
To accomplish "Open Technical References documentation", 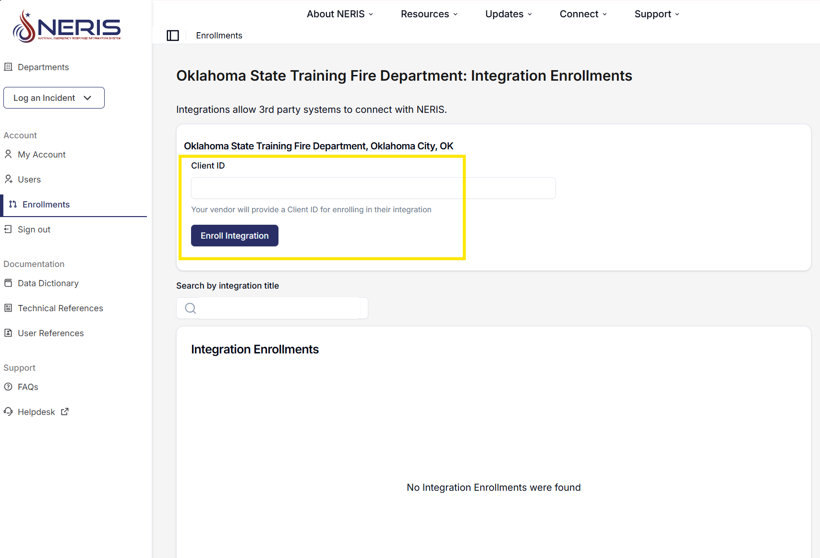I will (60, 308).
